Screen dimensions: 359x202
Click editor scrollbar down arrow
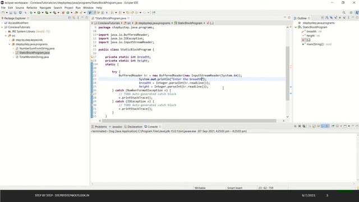[x=288, y=117]
